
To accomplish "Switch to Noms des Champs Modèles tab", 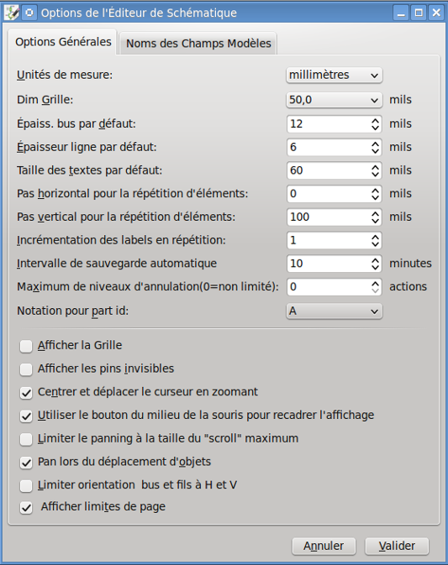I will tap(198, 44).
